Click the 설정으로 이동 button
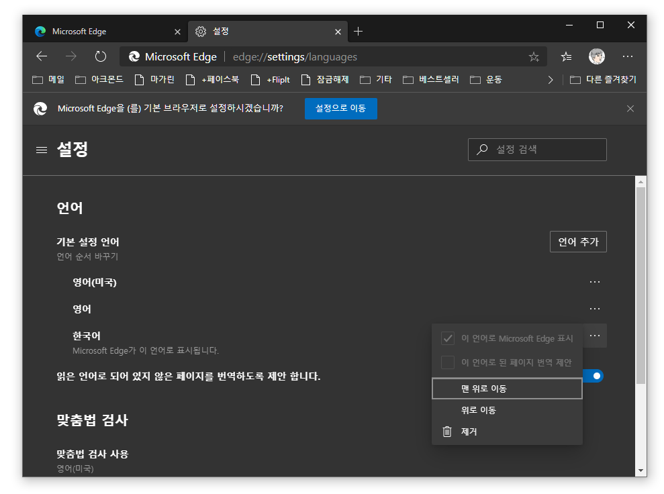This screenshot has width=664, height=494. point(341,108)
